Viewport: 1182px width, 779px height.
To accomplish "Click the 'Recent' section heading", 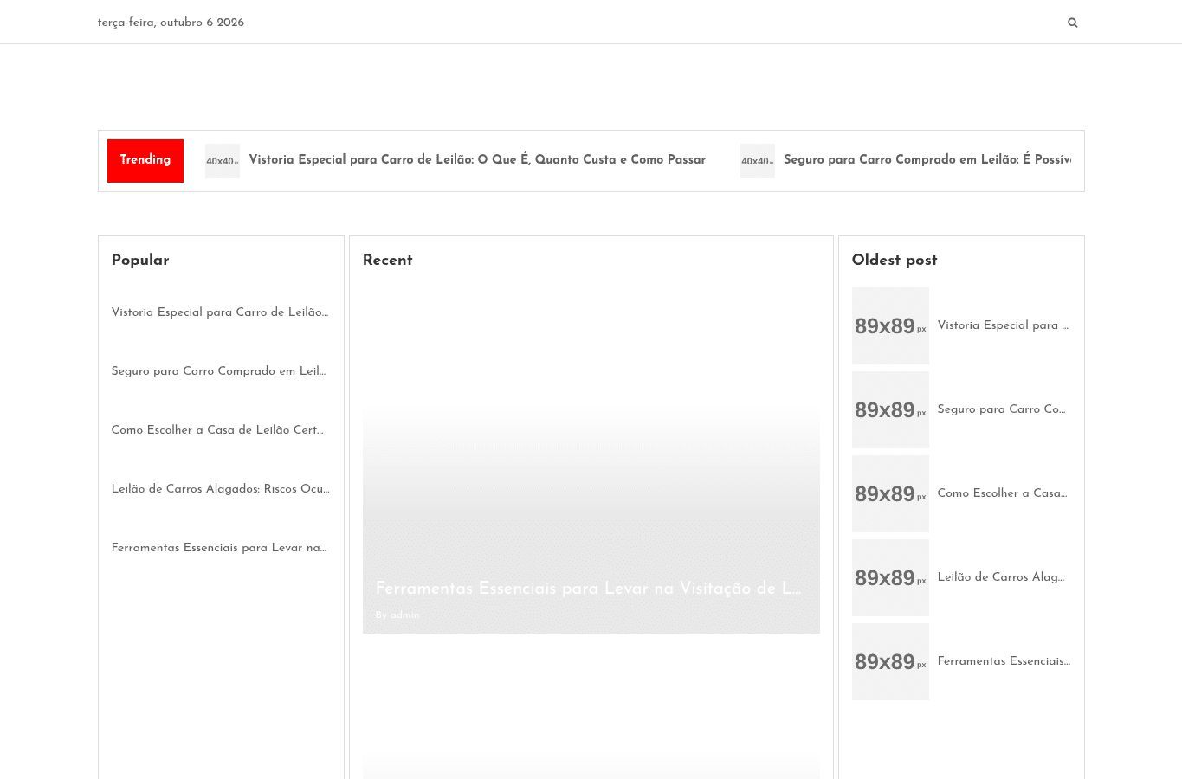I will [388, 261].
